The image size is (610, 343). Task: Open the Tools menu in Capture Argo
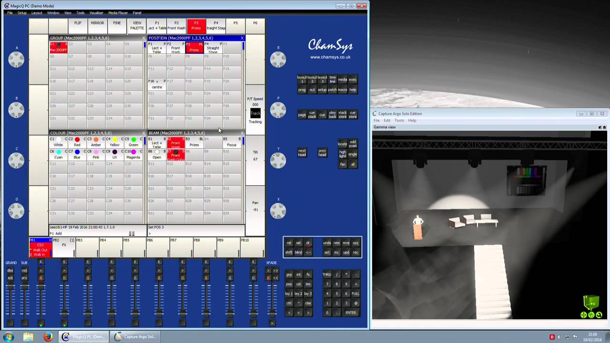pos(399,121)
